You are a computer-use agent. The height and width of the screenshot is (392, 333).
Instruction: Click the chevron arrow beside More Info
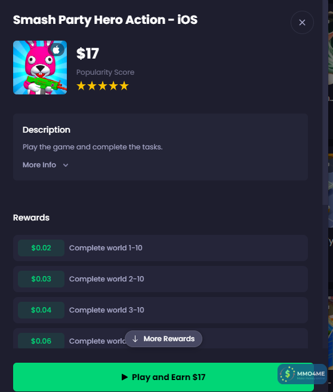pyautogui.click(x=66, y=165)
